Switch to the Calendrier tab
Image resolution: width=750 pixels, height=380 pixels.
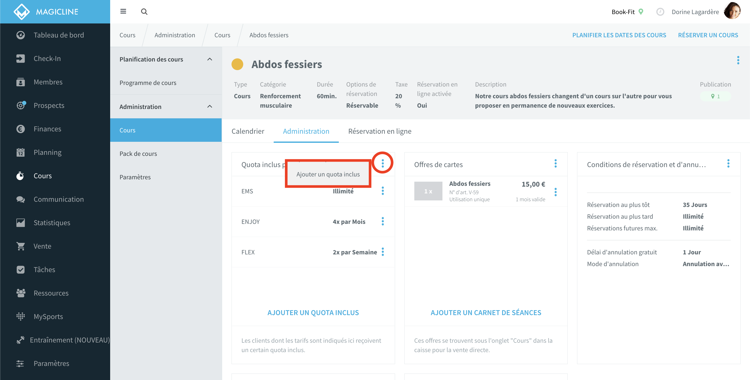point(248,131)
